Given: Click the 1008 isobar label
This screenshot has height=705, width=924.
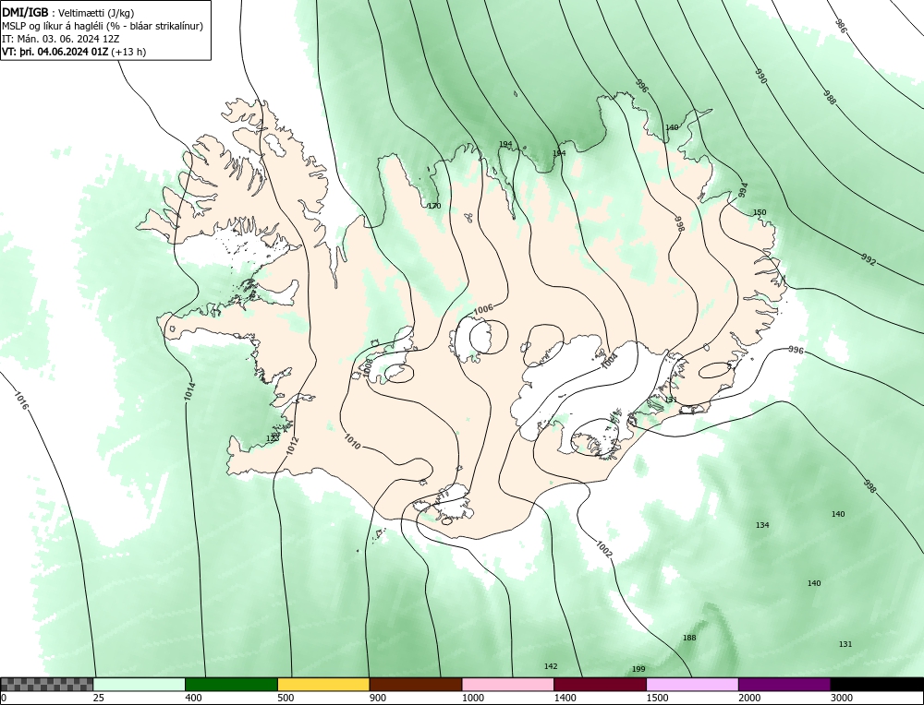Looking at the screenshot, I should (367, 368).
